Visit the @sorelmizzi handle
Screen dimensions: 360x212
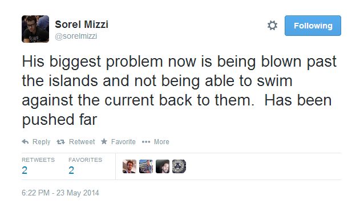(76, 36)
